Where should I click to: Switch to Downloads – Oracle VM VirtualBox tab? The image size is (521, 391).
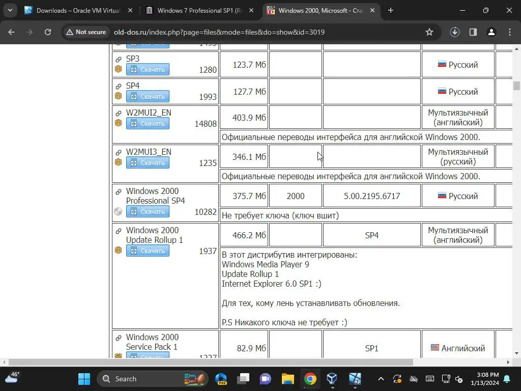[x=78, y=10]
